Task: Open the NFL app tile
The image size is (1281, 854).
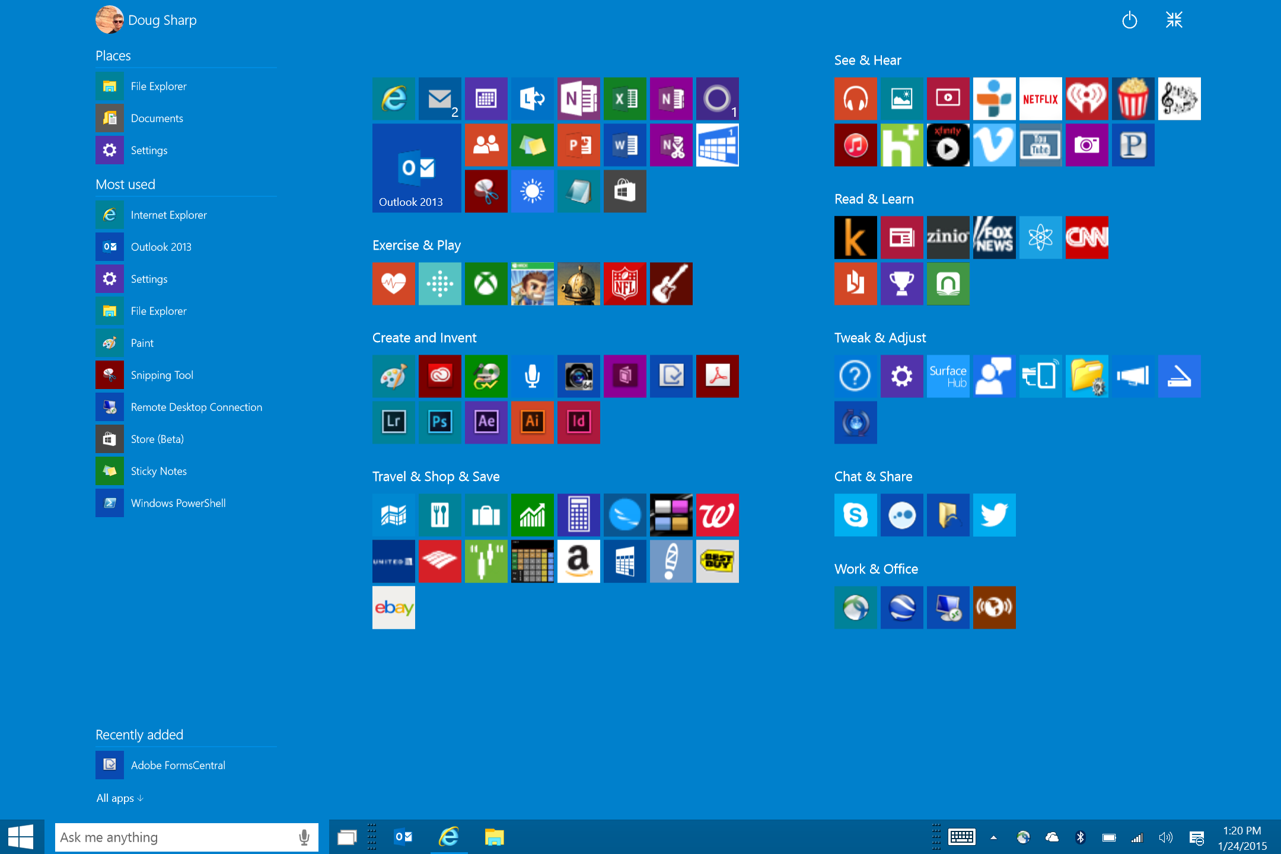Action: pyautogui.click(x=624, y=284)
